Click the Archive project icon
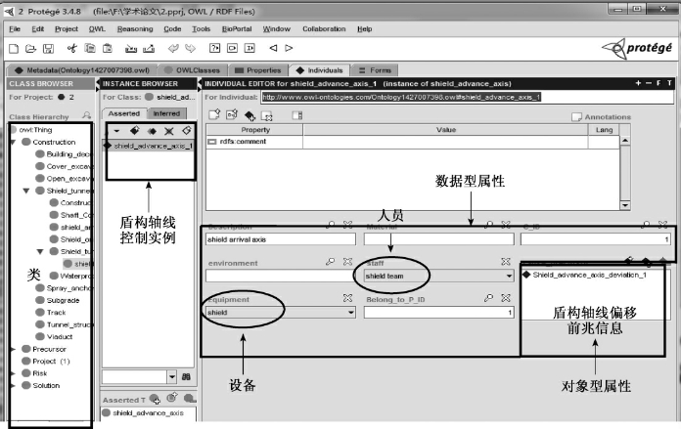Viewport: 681px width, 429px height. (131, 48)
